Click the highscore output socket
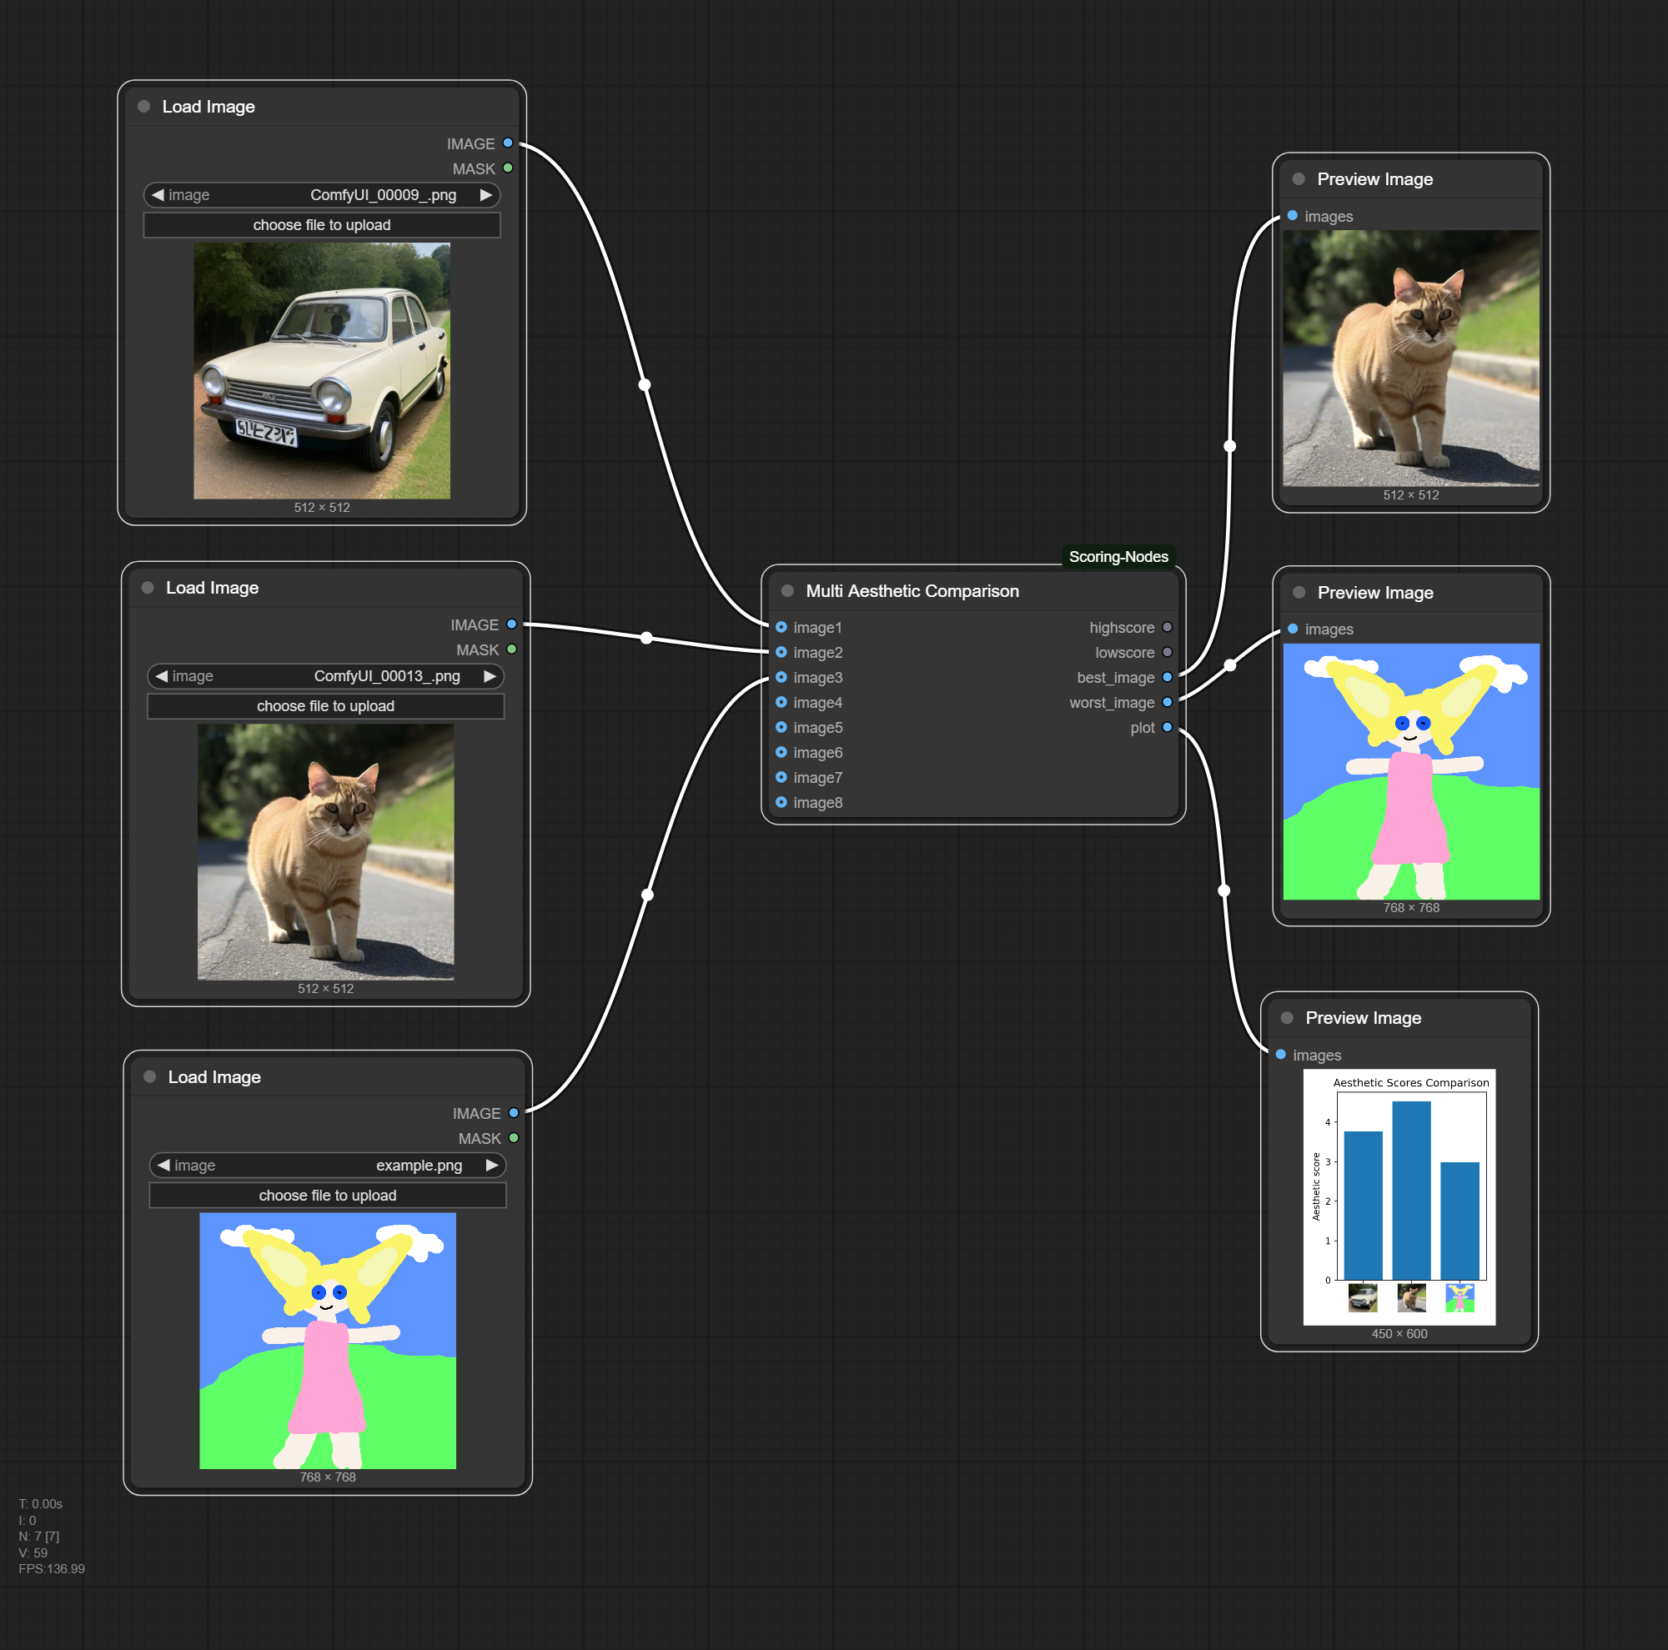This screenshot has width=1668, height=1650. point(1168,627)
